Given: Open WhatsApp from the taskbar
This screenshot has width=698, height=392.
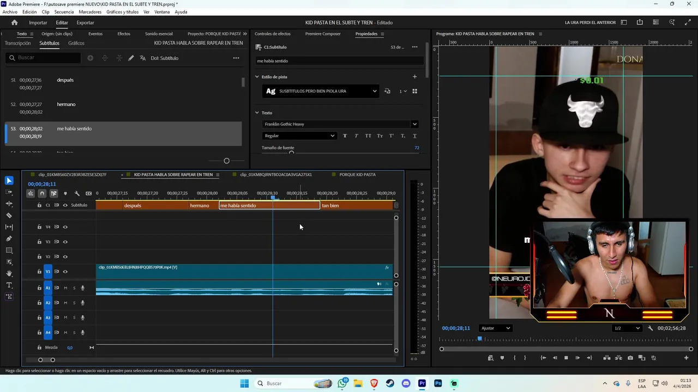Looking at the screenshot, I should click(x=342, y=383).
